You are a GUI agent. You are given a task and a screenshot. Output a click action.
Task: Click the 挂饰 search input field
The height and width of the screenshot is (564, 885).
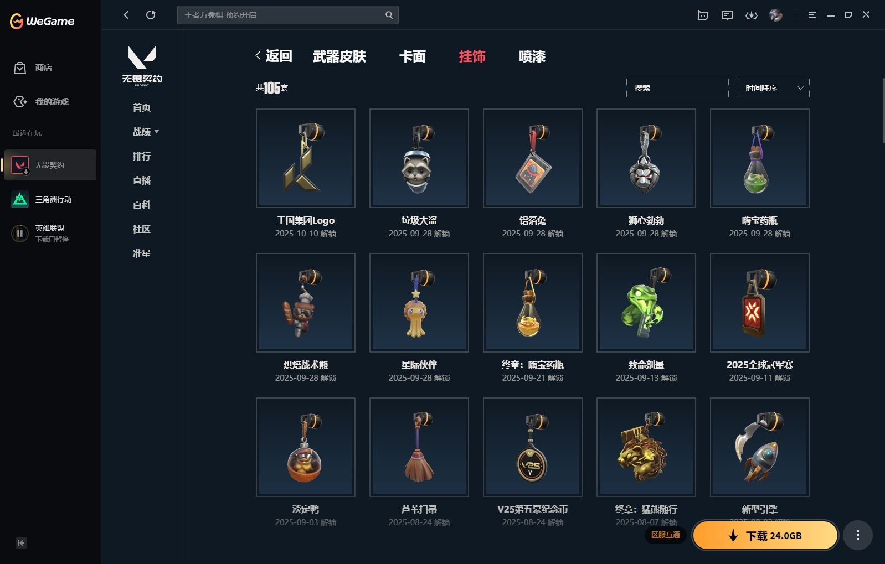tap(677, 88)
